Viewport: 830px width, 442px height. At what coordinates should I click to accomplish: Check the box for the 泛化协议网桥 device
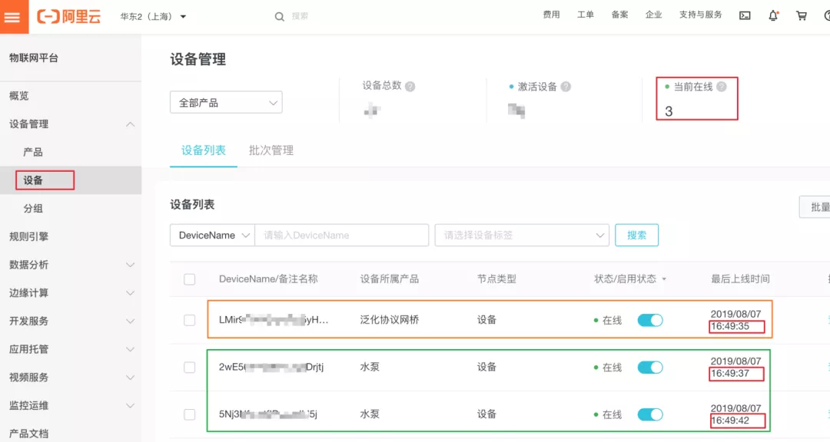(x=190, y=321)
